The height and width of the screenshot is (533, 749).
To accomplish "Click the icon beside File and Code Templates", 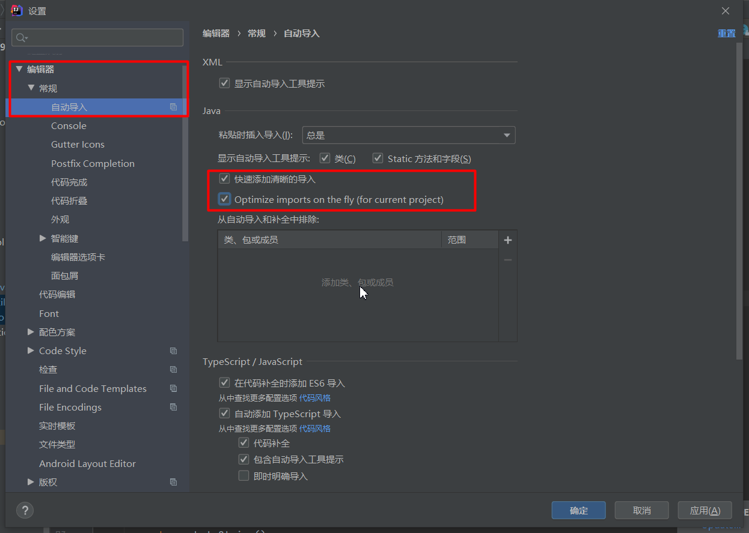I will (174, 388).
